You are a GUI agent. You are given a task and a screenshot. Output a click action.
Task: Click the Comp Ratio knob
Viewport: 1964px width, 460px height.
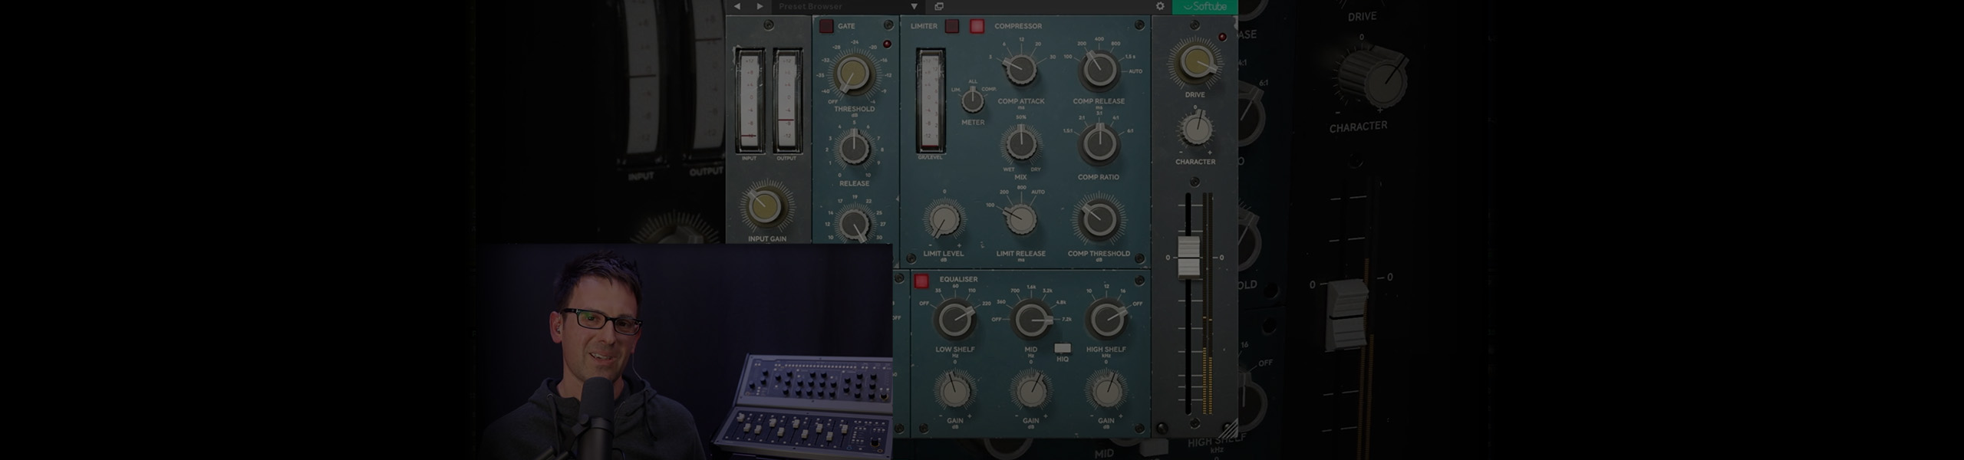coord(1099,143)
